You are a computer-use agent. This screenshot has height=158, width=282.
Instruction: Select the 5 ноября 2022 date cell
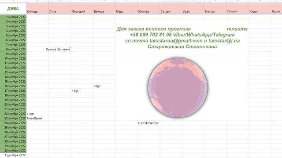click(x=13, y=36)
